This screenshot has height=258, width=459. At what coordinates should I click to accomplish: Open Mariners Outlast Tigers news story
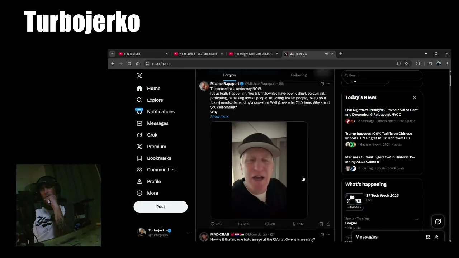(382, 163)
